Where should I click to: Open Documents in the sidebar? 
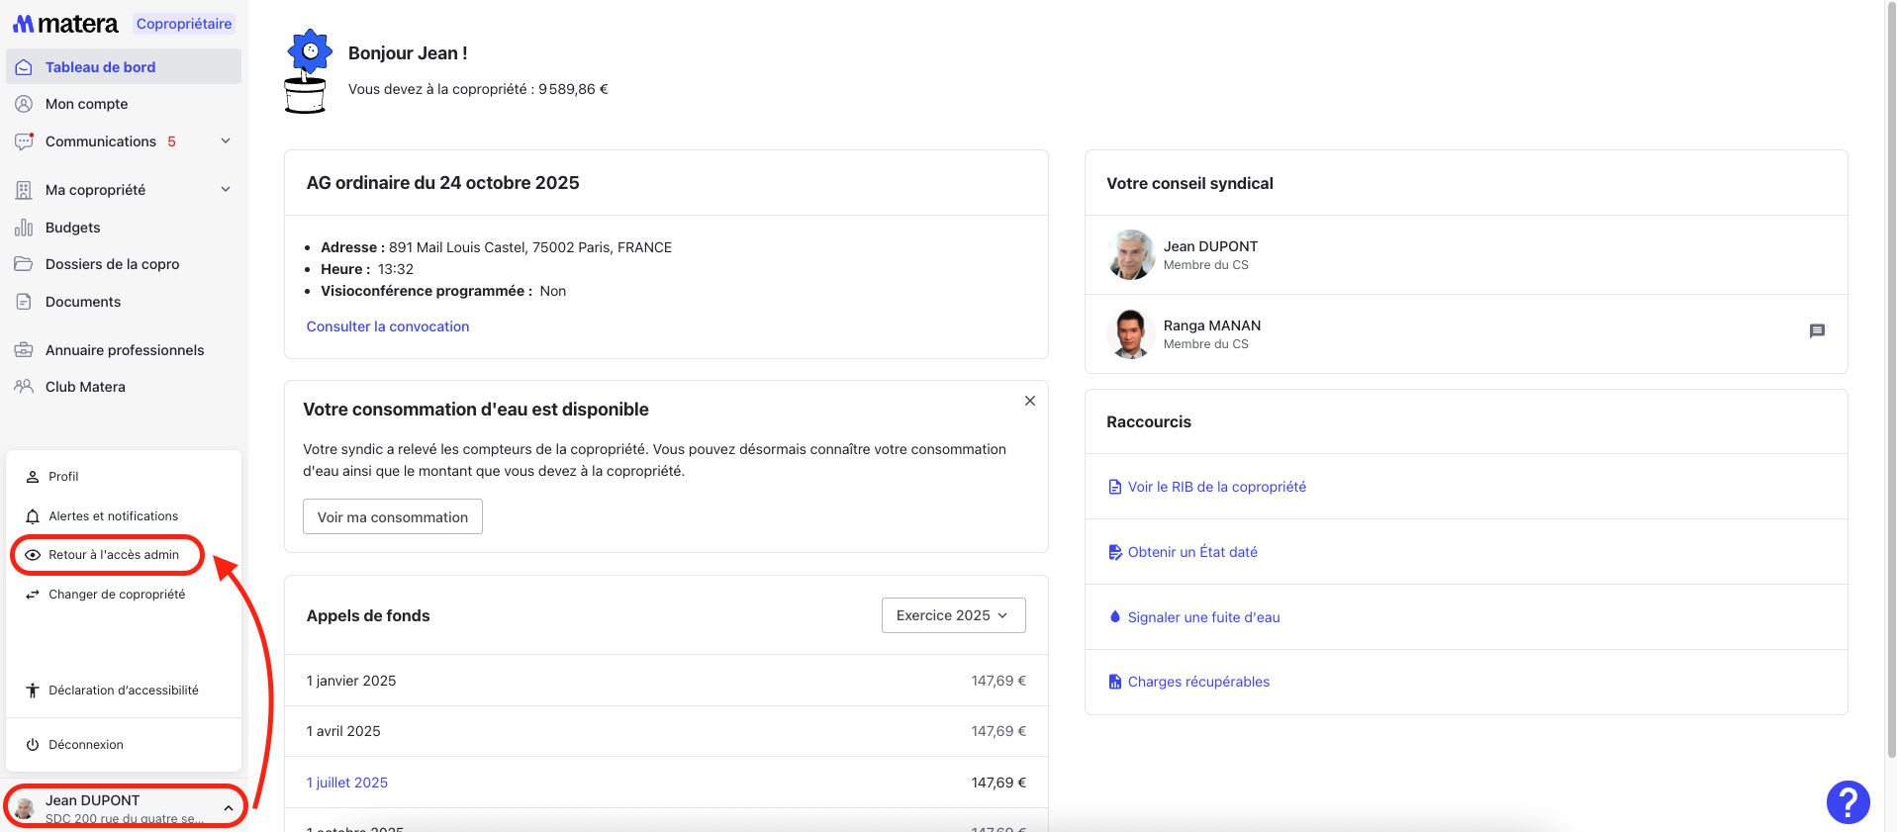pyautogui.click(x=82, y=302)
